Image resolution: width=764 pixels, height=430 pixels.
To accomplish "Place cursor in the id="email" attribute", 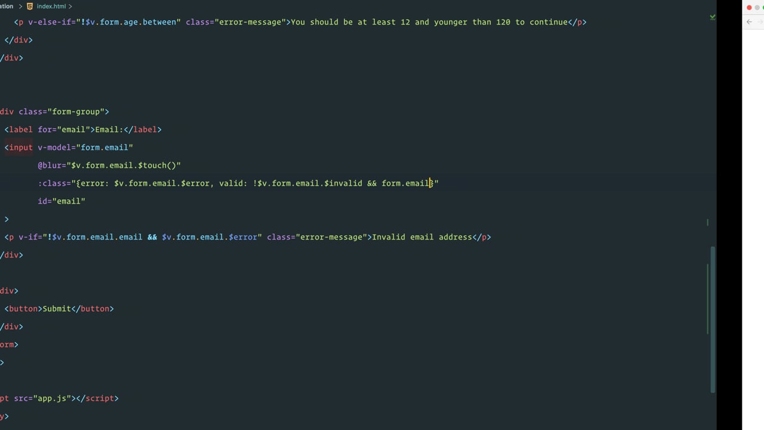I will pyautogui.click(x=61, y=201).
